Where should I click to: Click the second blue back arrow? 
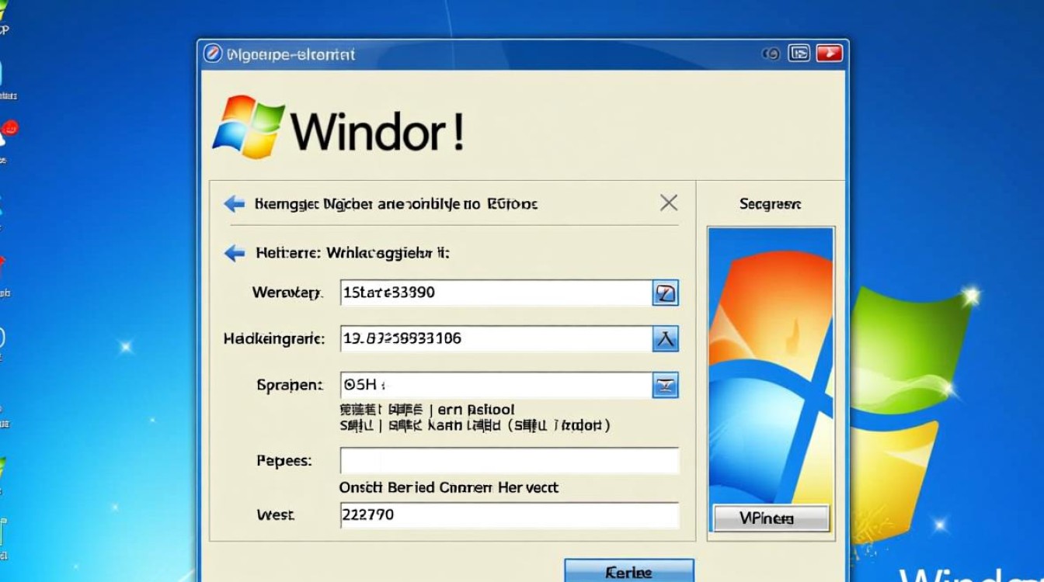coord(234,253)
